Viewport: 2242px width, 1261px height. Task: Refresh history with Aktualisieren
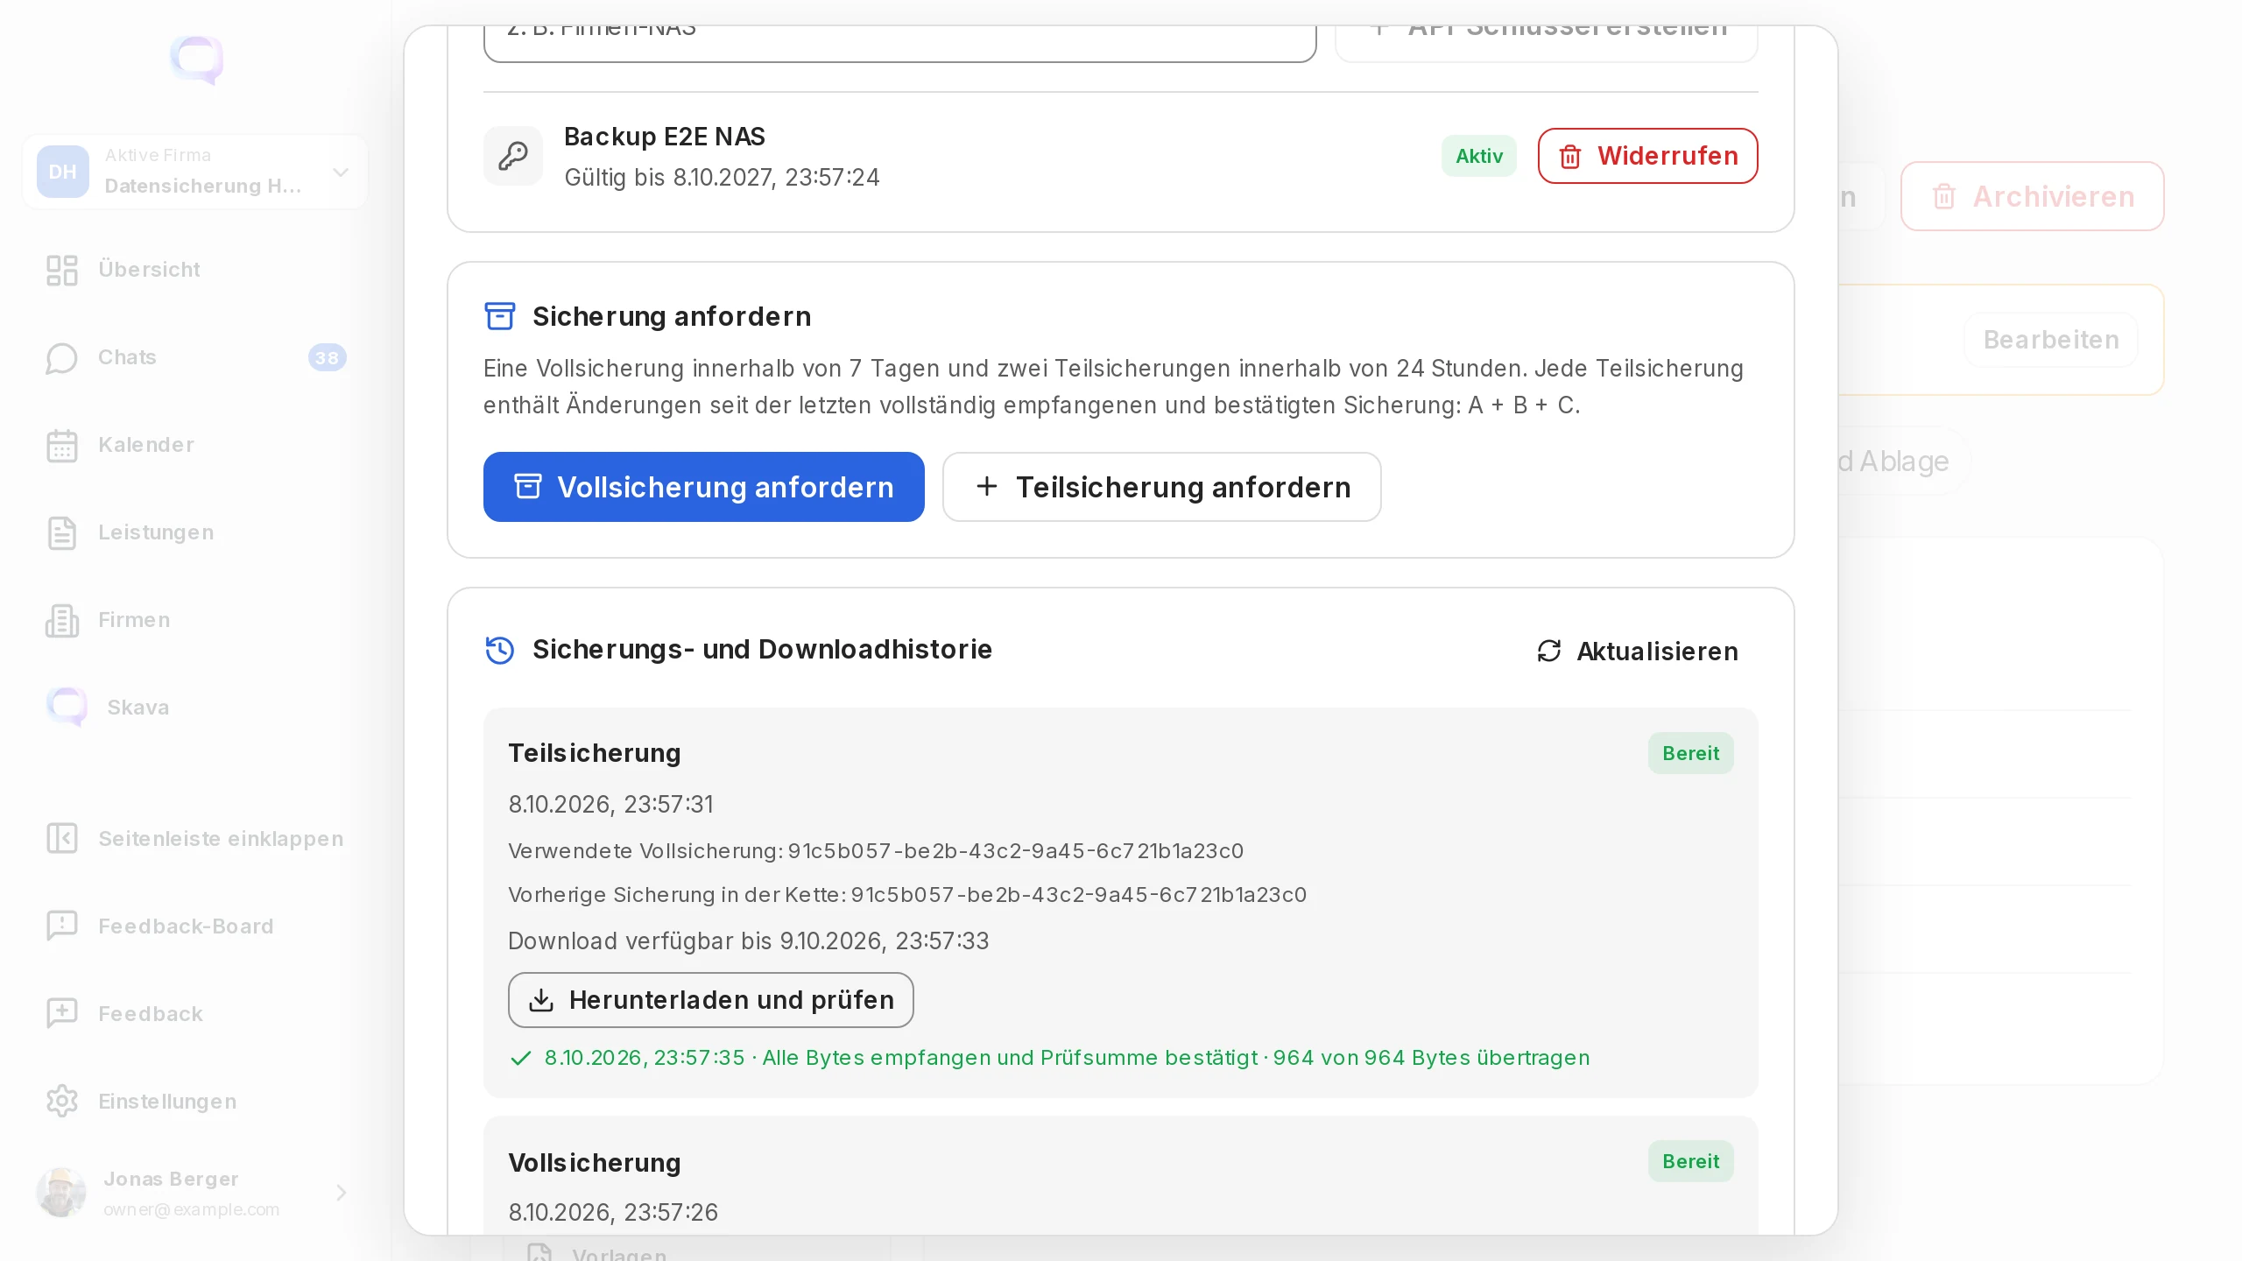(1638, 652)
